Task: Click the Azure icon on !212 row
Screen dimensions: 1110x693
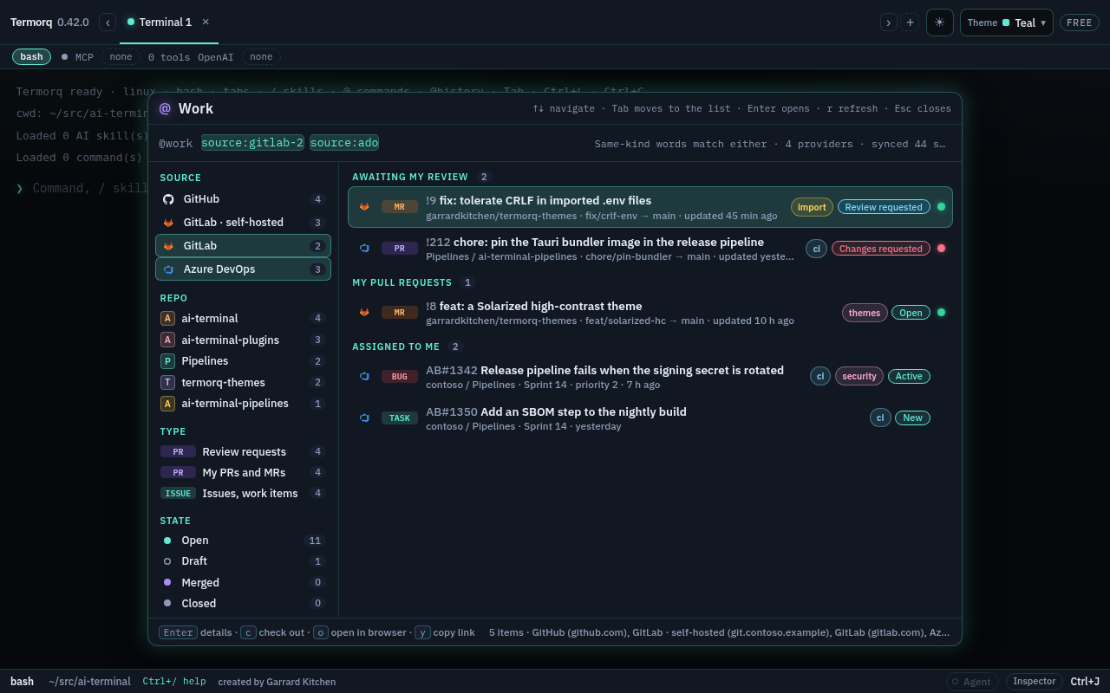Action: pyautogui.click(x=364, y=249)
